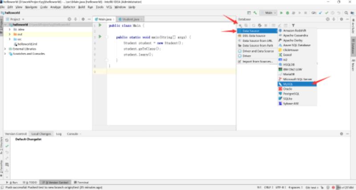
Task: Expand External Libraries node
Action: 5,49
